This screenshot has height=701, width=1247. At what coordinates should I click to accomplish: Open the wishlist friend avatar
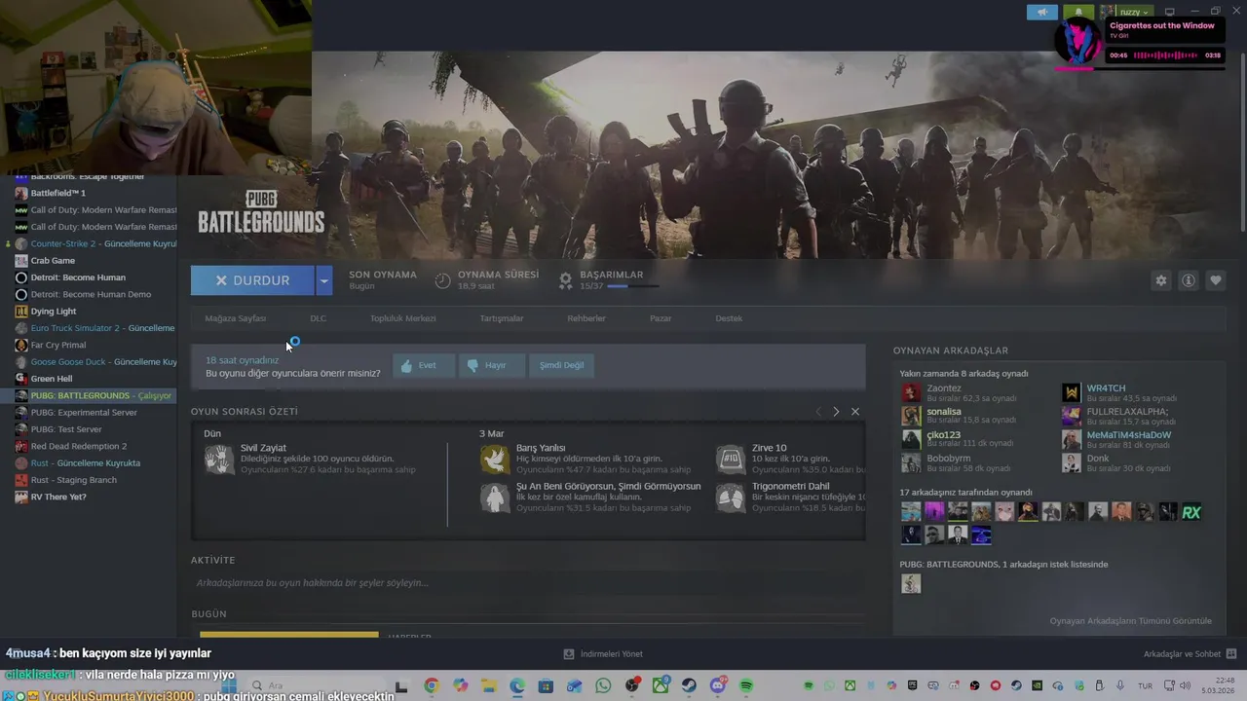(x=911, y=583)
